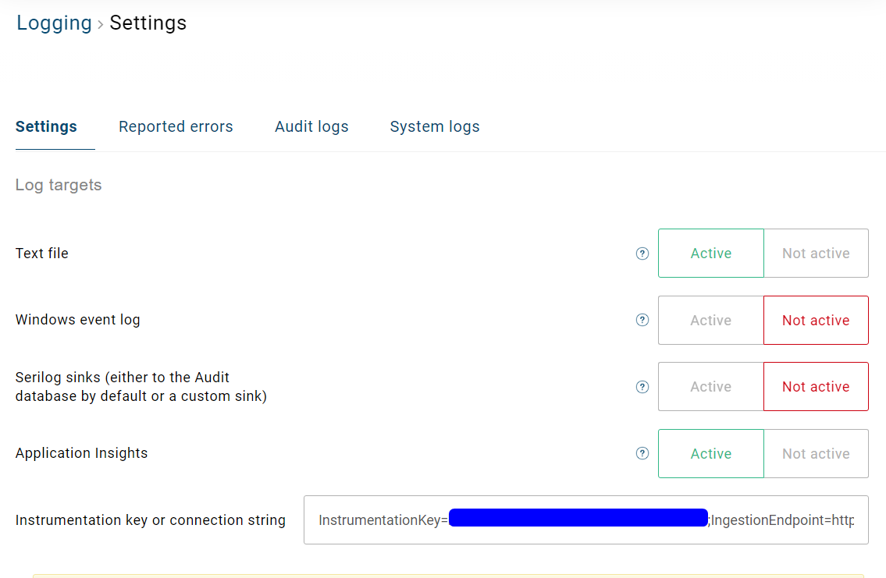This screenshot has height=578, width=886.
Task: Switch to the System logs tab
Action: (x=435, y=126)
